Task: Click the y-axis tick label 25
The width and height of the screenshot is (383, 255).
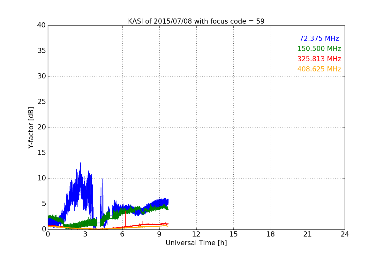Action: [41, 102]
